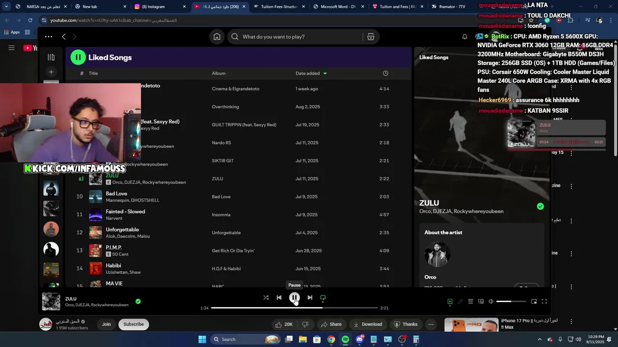
Task: Open the Spotify three-dot app menu
Action: (48, 37)
